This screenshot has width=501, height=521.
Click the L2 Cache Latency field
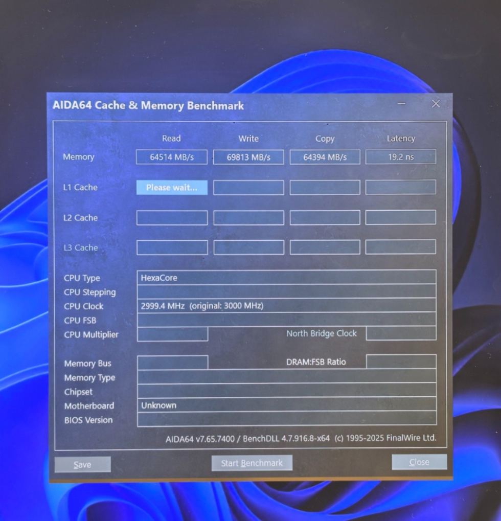click(401, 217)
